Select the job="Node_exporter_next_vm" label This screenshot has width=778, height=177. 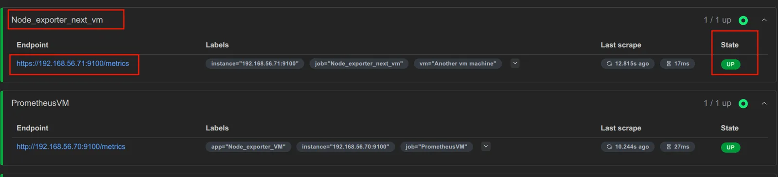pos(359,64)
